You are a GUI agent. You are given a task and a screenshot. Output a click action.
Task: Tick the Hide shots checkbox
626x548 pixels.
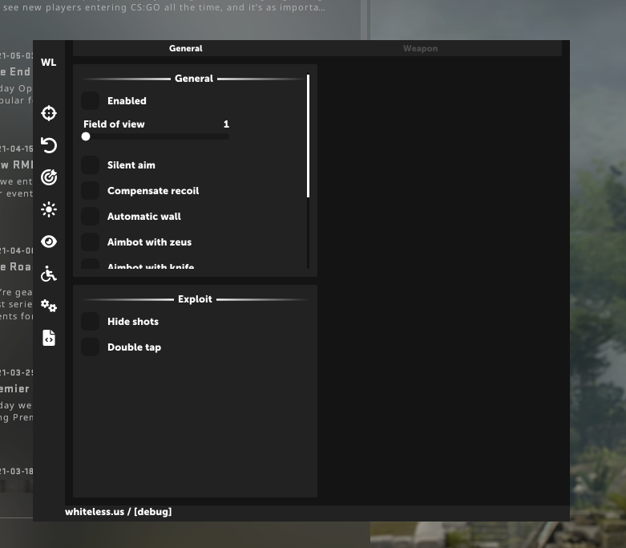coord(91,322)
